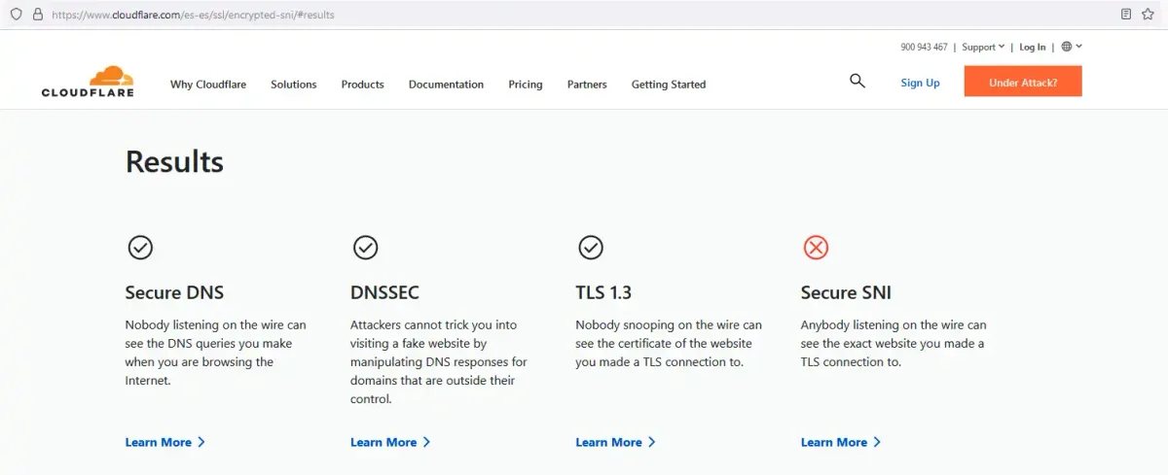1168x475 pixels.
Task: Click the Secure SNI heading
Action: (x=846, y=292)
